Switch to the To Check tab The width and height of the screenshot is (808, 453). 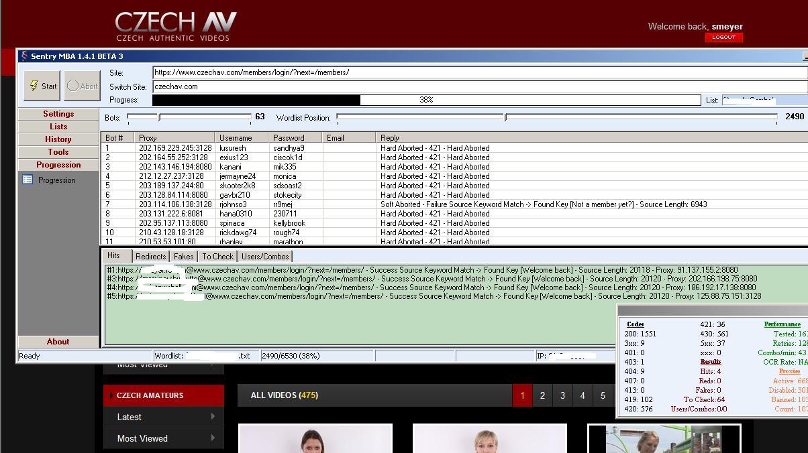pos(218,257)
